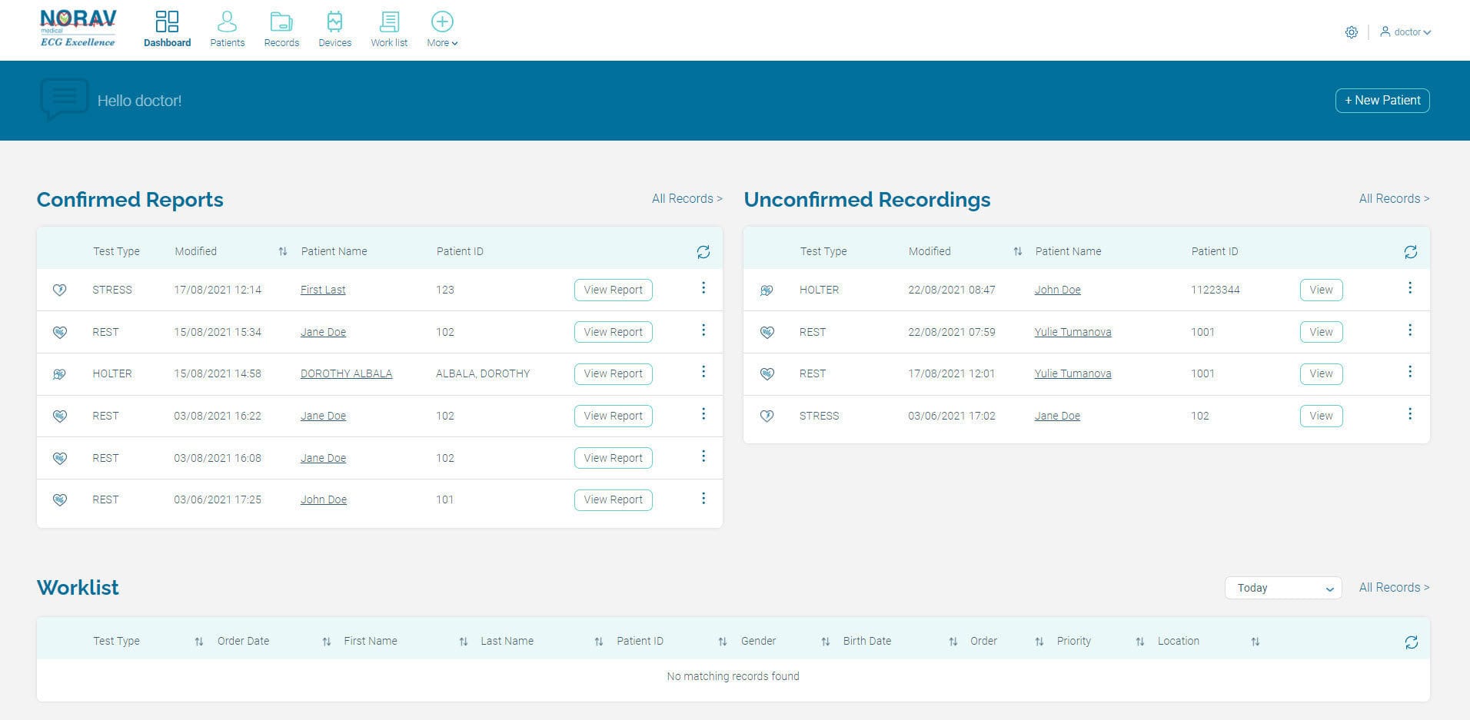The height and width of the screenshot is (720, 1470).
Task: Click the settings gear icon
Action: [x=1351, y=32]
